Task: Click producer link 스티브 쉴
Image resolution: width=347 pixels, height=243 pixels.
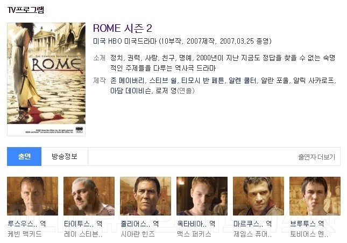Action: (163, 80)
